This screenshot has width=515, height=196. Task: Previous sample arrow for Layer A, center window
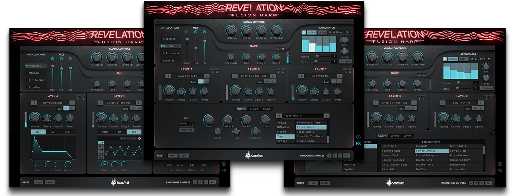pos(169,76)
